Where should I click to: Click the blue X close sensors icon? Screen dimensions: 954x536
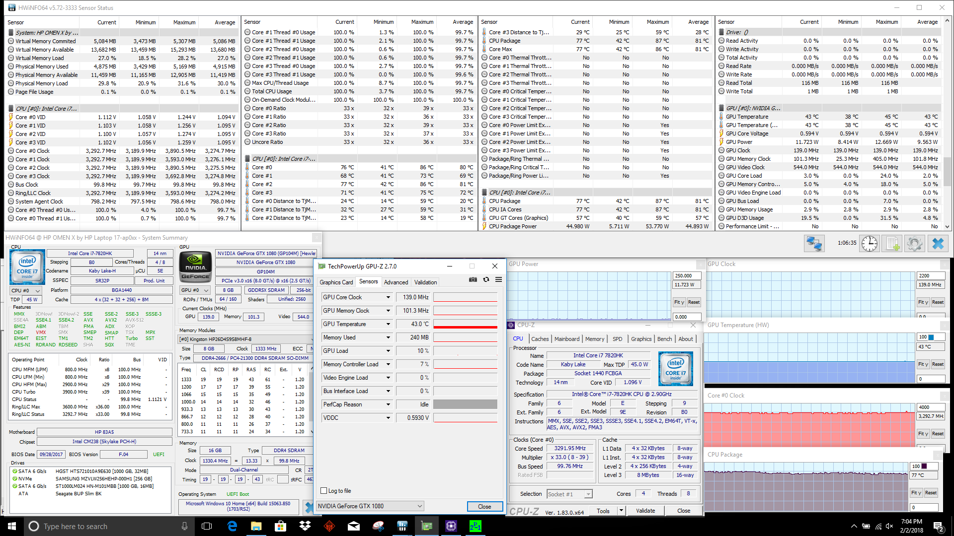click(x=938, y=244)
